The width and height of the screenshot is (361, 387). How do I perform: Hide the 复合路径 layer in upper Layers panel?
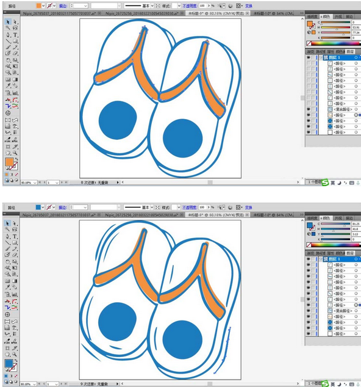coord(309,109)
